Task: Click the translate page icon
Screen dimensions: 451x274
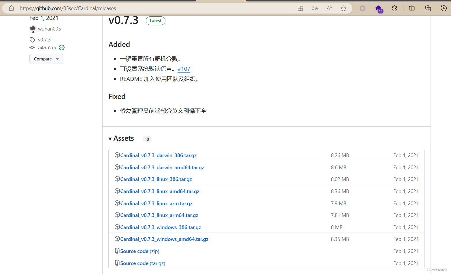Action: tap(315, 8)
